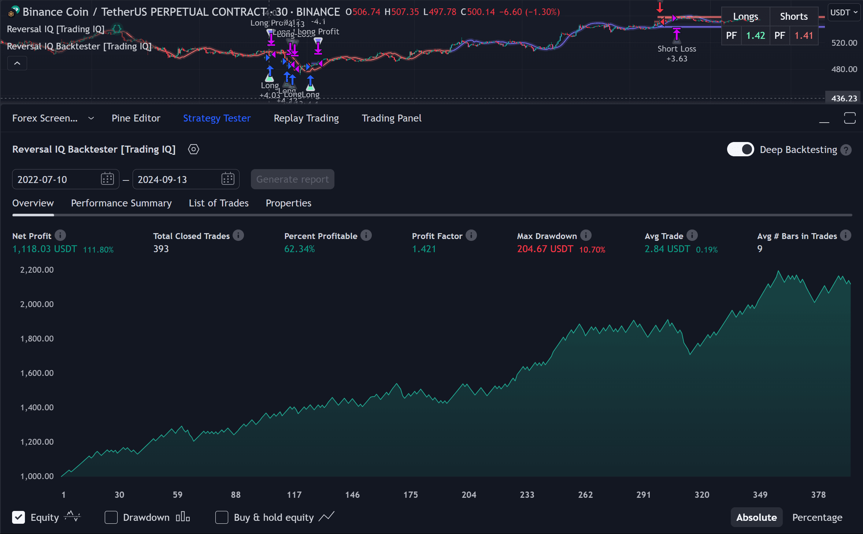Click Profit Factor value 1.421
This screenshot has width=863, height=534.
click(424, 249)
